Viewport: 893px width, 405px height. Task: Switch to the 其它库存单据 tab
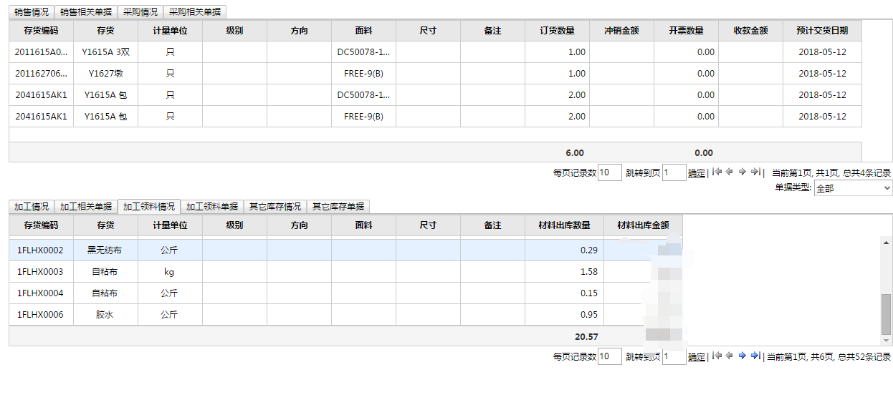tap(338, 207)
